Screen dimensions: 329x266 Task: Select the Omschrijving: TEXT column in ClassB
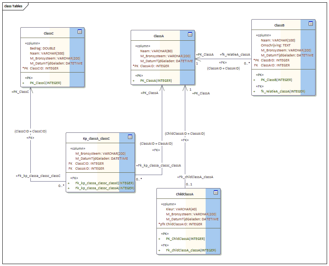pyautogui.click(x=276, y=45)
